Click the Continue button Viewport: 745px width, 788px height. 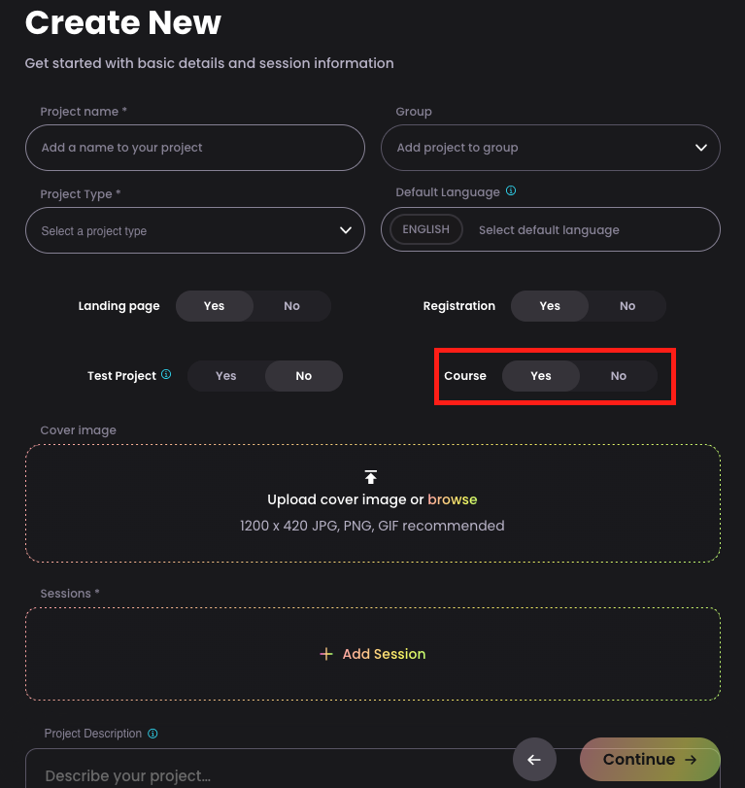tap(650, 760)
